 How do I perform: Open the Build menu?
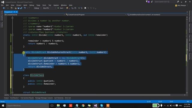[x=25, y=5]
